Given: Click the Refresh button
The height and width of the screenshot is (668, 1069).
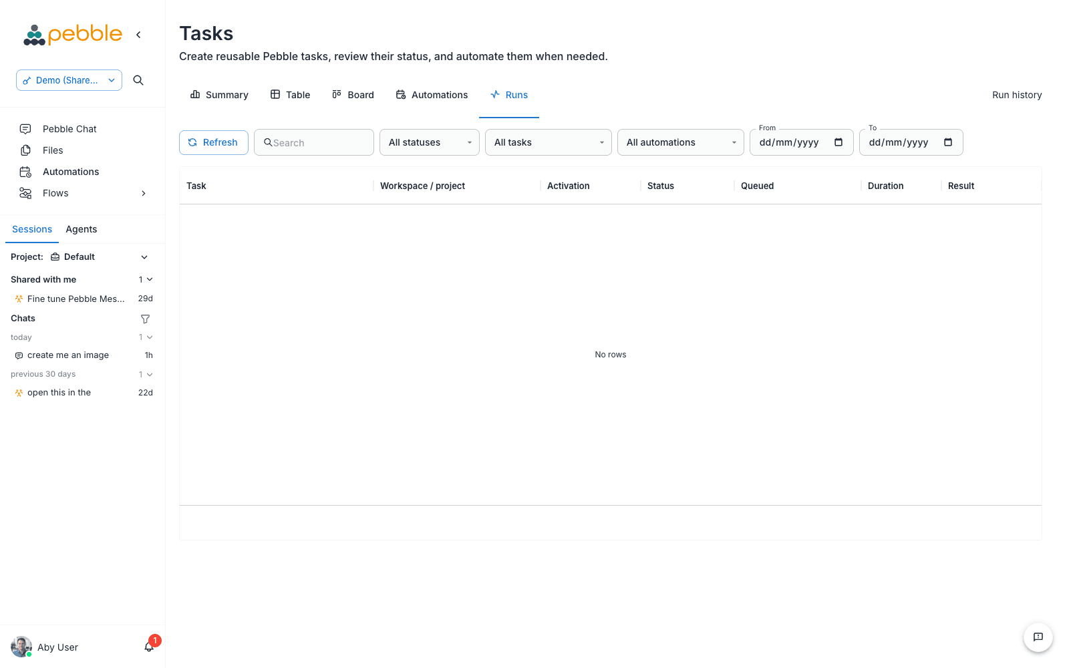Looking at the screenshot, I should pos(214,142).
